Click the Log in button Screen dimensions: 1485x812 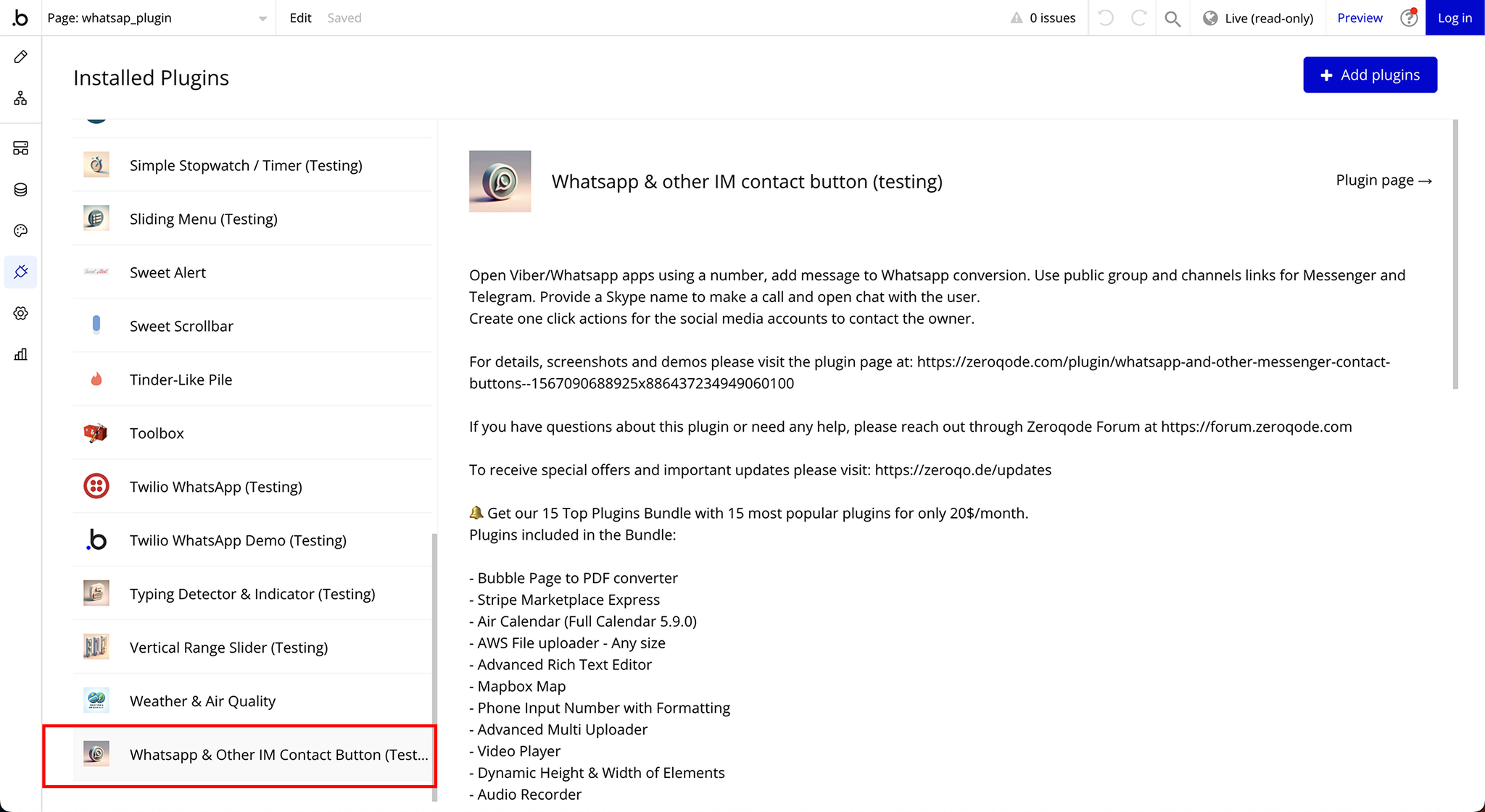pos(1455,18)
